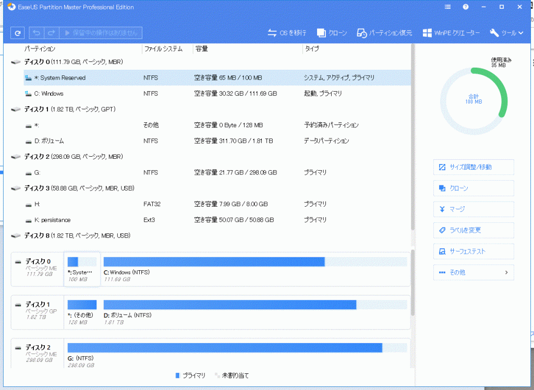Open the list menu icon in title bar
The image size is (534, 390).
point(448,7)
